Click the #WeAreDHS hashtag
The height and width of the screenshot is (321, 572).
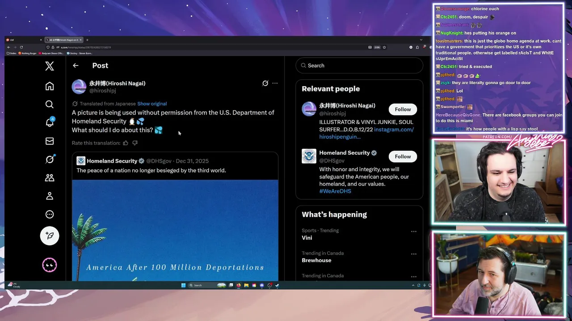coord(335,191)
